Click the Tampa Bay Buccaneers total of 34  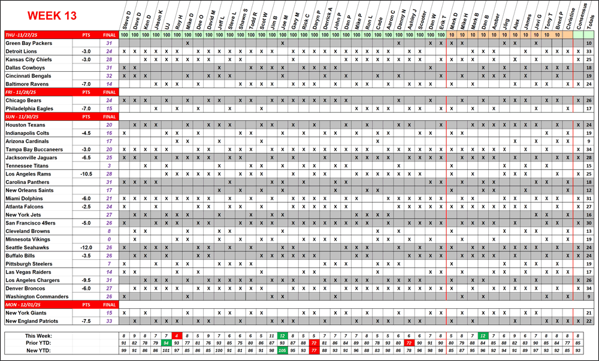pyautogui.click(x=589, y=149)
